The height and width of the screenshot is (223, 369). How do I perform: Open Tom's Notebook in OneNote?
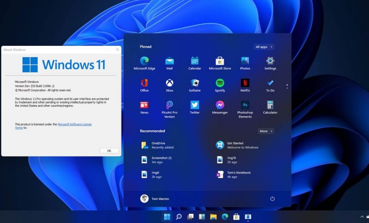[x=234, y=174]
